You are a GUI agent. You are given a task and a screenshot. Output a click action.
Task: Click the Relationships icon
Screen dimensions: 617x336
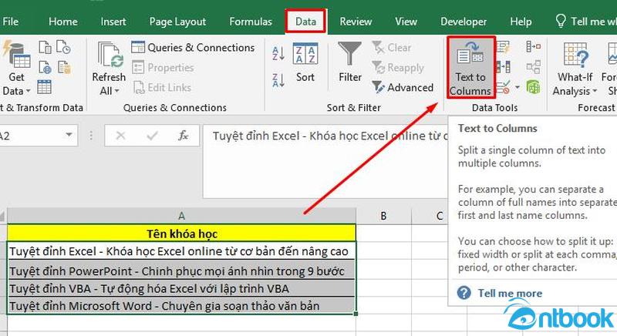(x=533, y=67)
